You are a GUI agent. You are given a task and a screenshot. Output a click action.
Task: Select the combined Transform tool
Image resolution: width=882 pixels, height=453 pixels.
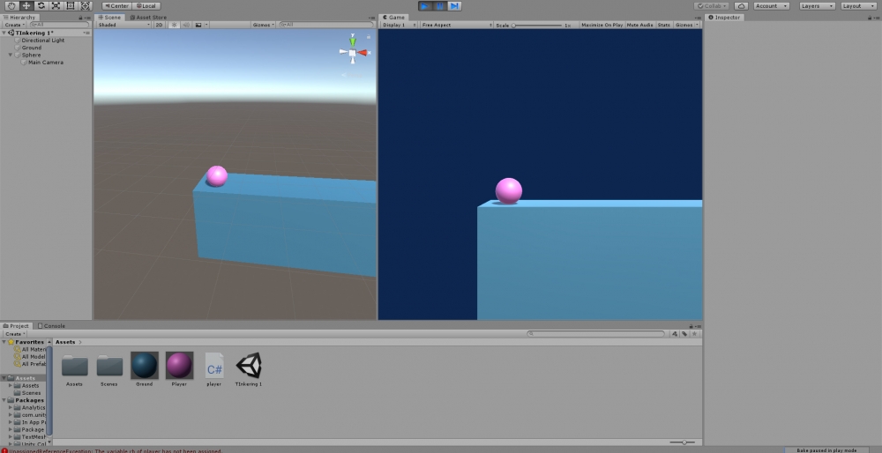click(x=85, y=5)
